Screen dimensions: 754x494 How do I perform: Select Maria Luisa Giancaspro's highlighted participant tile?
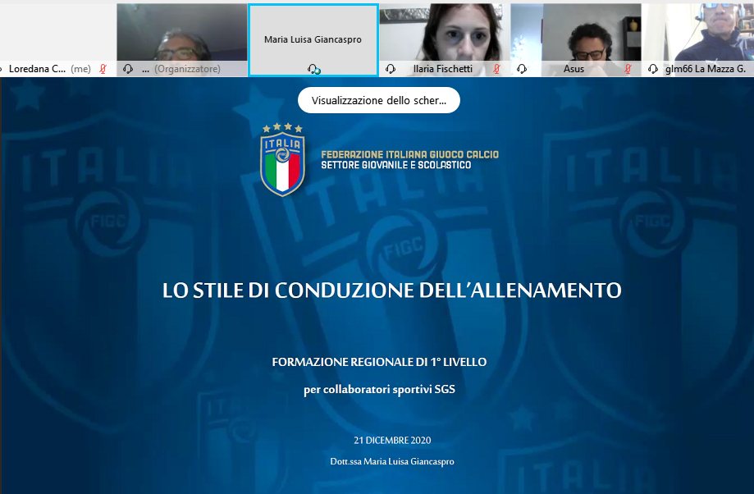click(x=313, y=40)
